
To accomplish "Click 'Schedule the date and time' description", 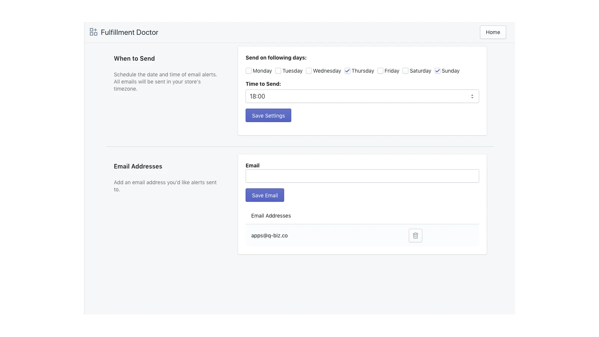I will point(165,82).
